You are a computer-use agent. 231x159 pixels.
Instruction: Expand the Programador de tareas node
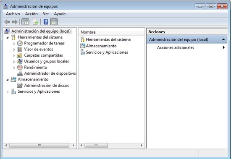tap(14, 44)
